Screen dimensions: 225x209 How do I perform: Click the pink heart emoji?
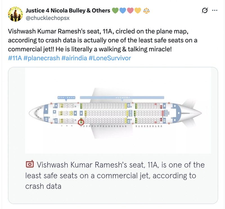tap(130, 11)
